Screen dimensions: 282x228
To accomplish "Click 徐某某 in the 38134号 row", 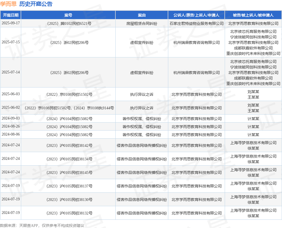I will pyautogui.click(x=253, y=162).
